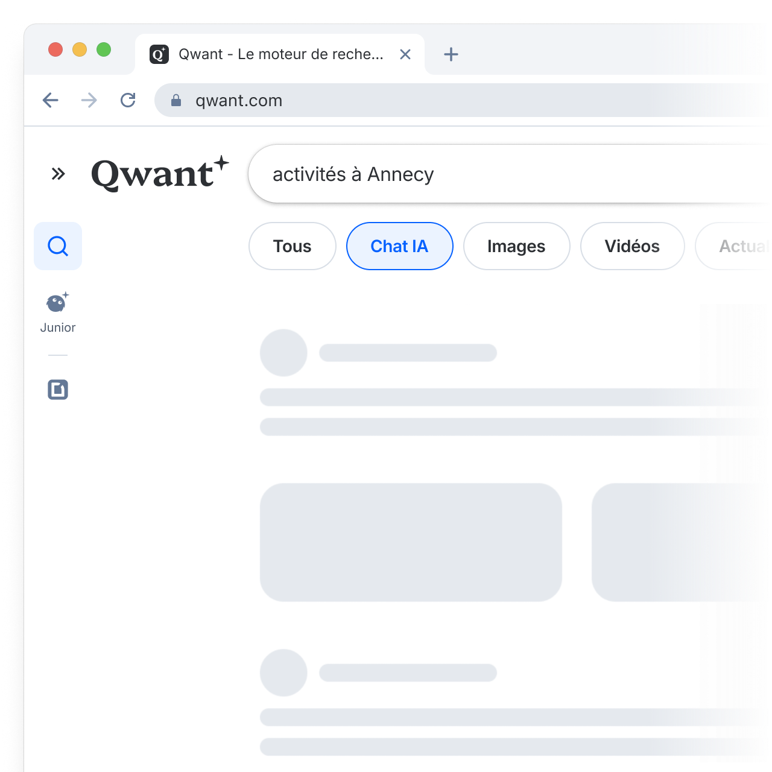This screenshot has height=772, width=772.
Task: Select the magnifier search icon in sidebar
Action: pyautogui.click(x=58, y=246)
